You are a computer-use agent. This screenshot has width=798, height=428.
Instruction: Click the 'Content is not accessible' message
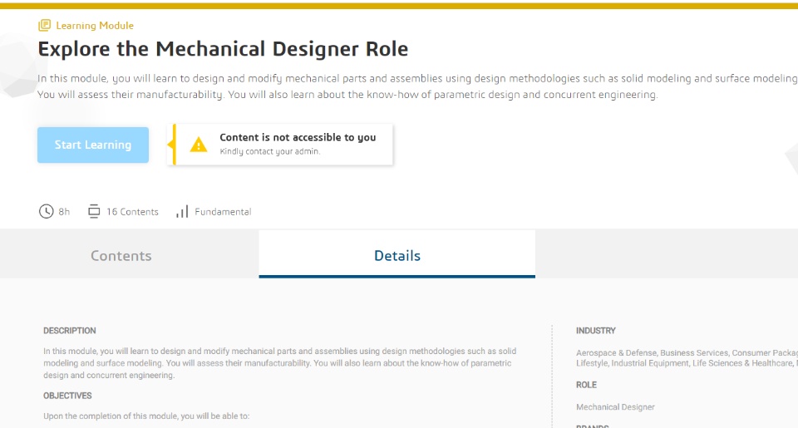click(298, 137)
